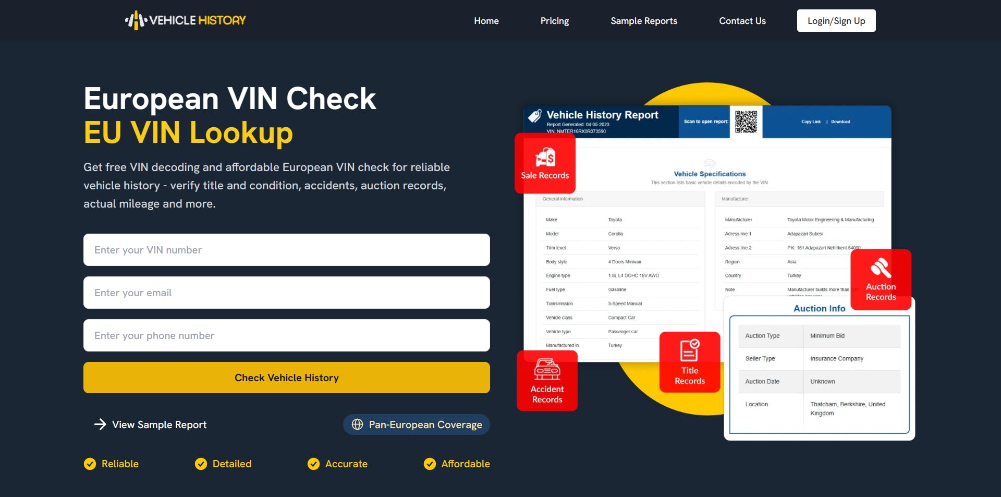Open the Home menu item
Screen dimensions: 1001x497
click(486, 21)
